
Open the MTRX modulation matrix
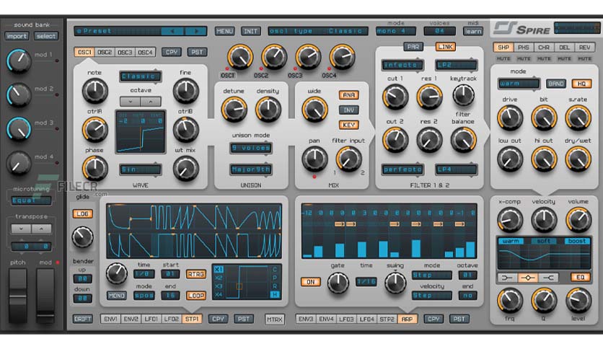pyautogui.click(x=275, y=319)
